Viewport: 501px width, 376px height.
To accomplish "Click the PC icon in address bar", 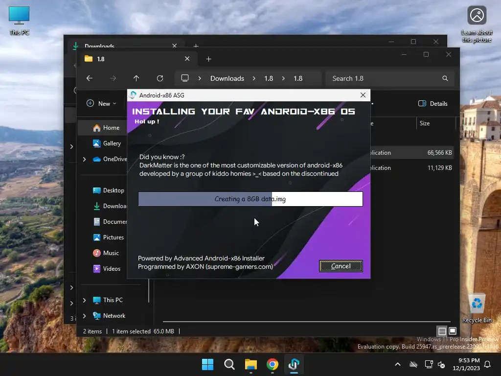I will tap(184, 78).
